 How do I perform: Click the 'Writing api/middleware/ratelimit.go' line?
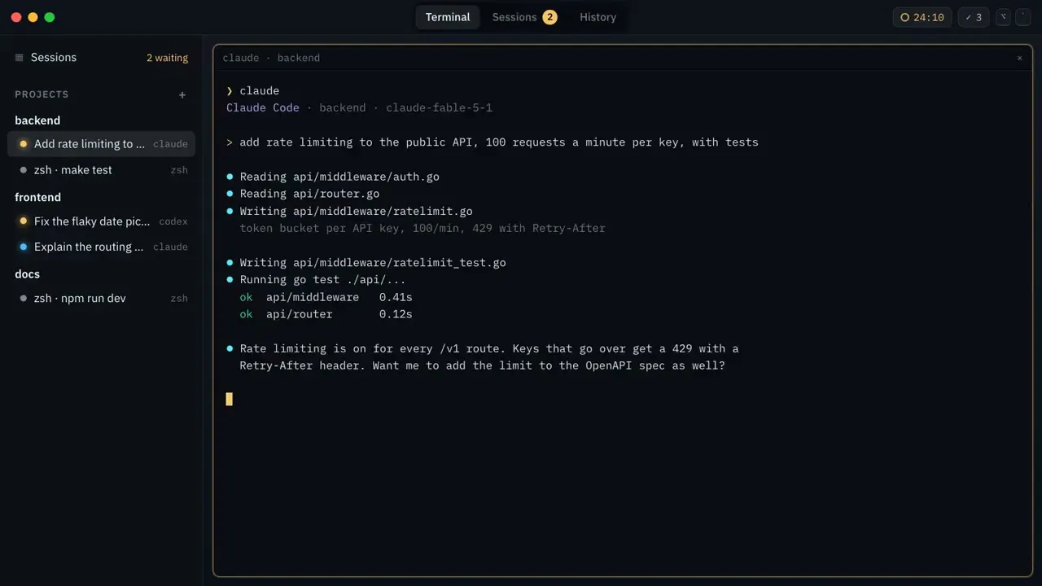[349, 211]
